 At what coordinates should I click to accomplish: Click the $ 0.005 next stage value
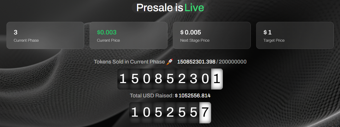pyautogui.click(x=191, y=32)
